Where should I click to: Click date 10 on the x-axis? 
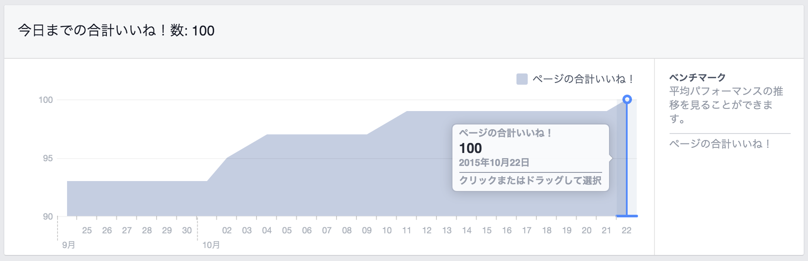(x=387, y=230)
